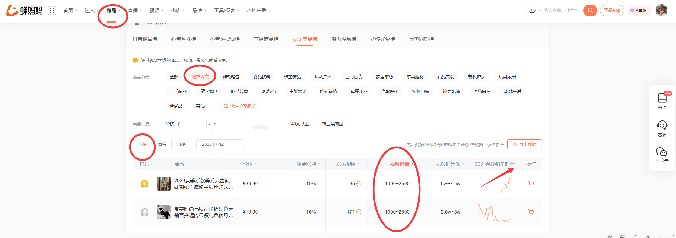This screenshot has height=238, width=676.
Task: Open the 本地生活 nav menu
Action: click(259, 10)
